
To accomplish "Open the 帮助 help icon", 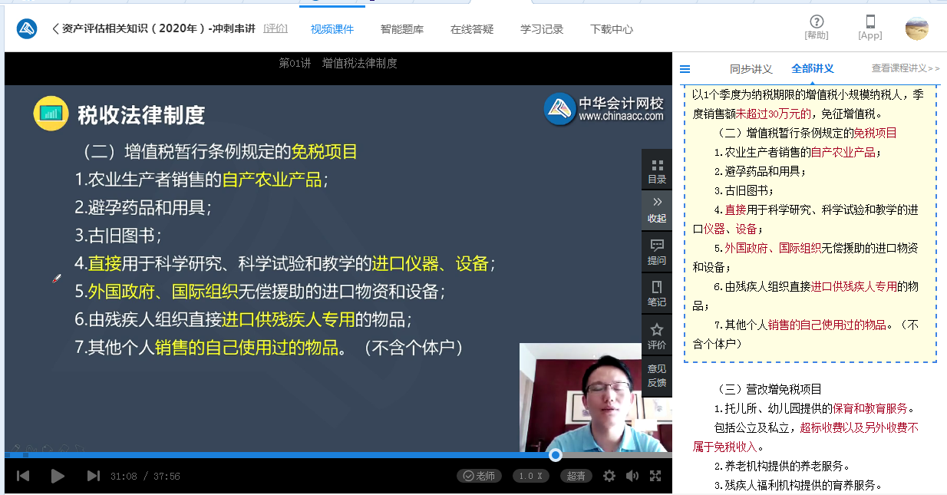I will (x=817, y=27).
